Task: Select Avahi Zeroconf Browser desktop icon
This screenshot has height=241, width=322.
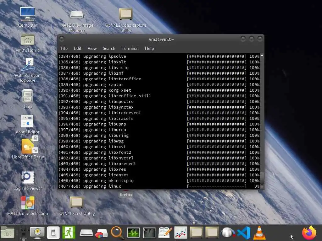Action: (28, 71)
